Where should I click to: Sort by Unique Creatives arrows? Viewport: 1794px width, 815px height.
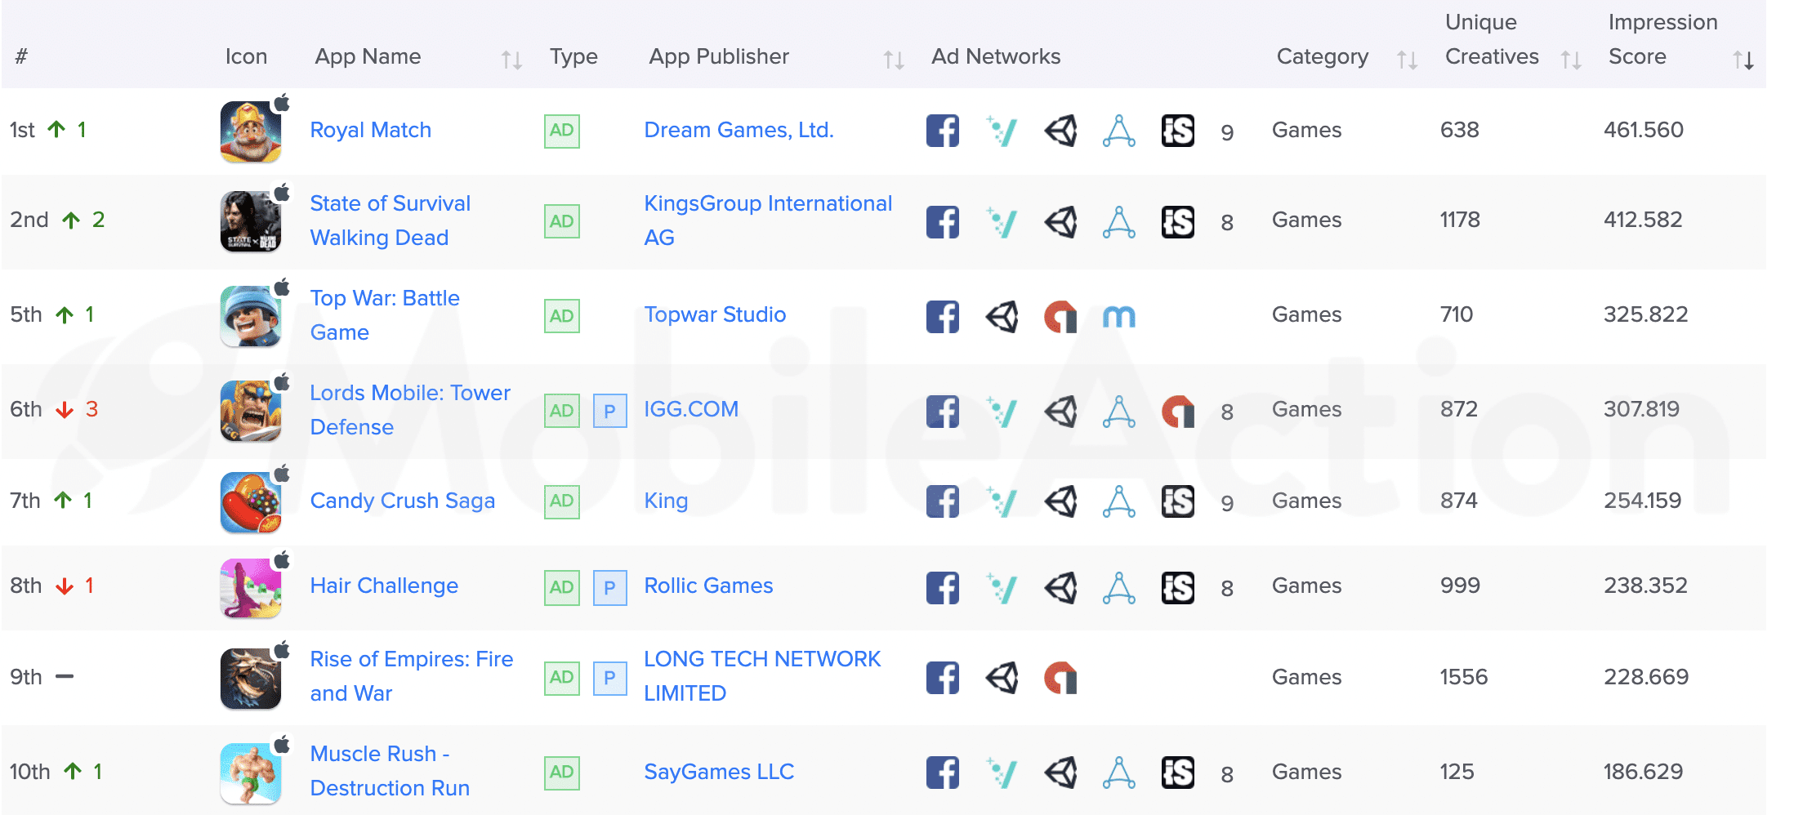pos(1570,60)
